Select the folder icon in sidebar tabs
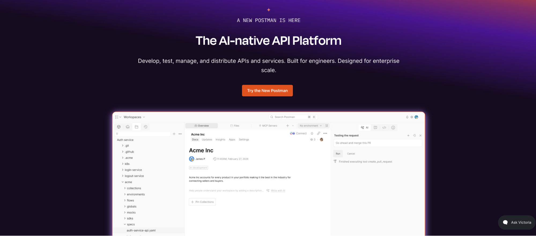536x236 pixels. (136, 127)
